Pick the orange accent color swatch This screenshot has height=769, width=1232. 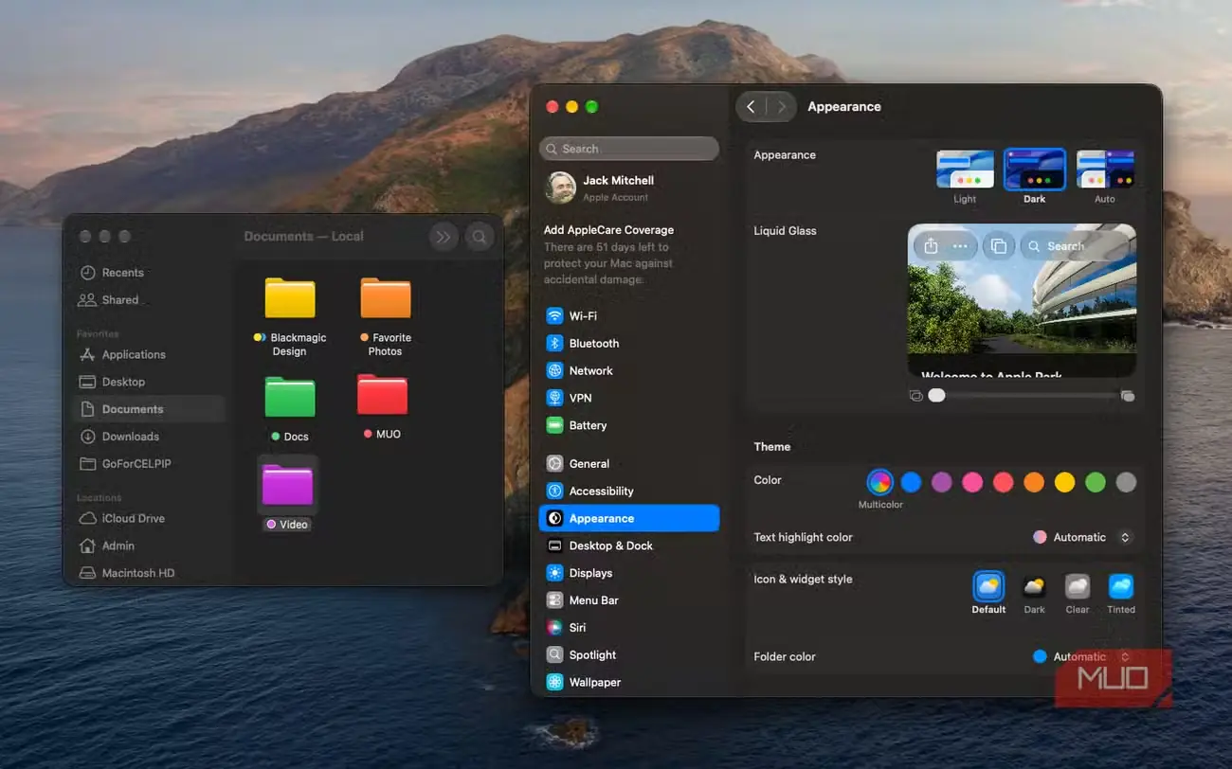[1034, 482]
